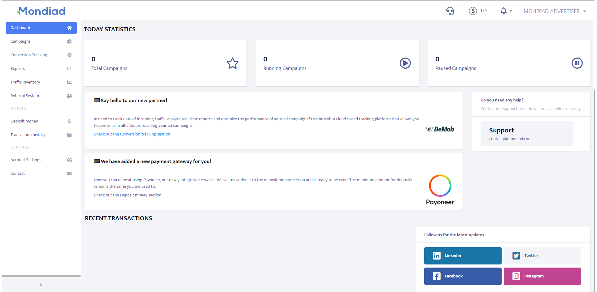Open the Conversion tracking section link
The width and height of the screenshot is (597, 292).
click(x=132, y=134)
